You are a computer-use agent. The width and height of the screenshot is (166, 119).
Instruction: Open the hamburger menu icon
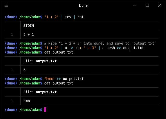point(6,5)
